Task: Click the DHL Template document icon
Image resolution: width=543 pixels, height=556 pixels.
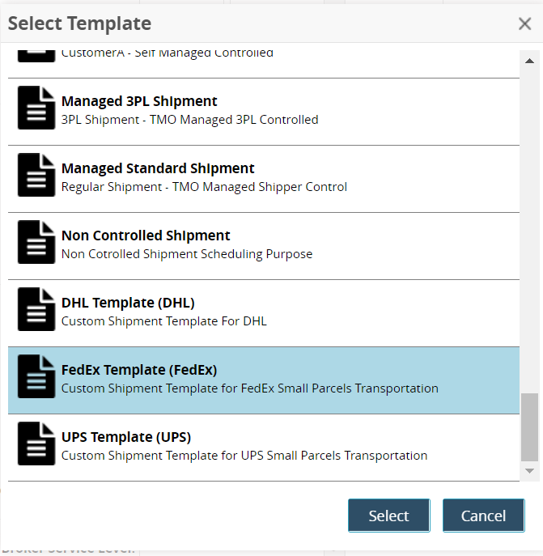Action: coord(37,310)
